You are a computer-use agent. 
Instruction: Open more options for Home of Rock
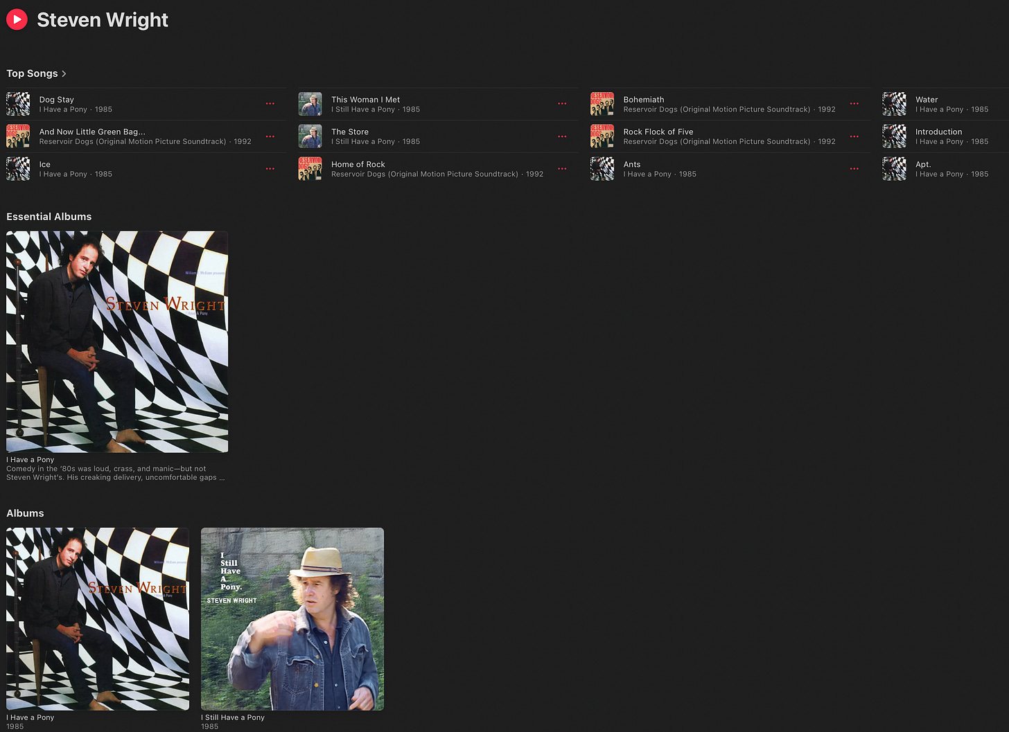[x=562, y=168]
